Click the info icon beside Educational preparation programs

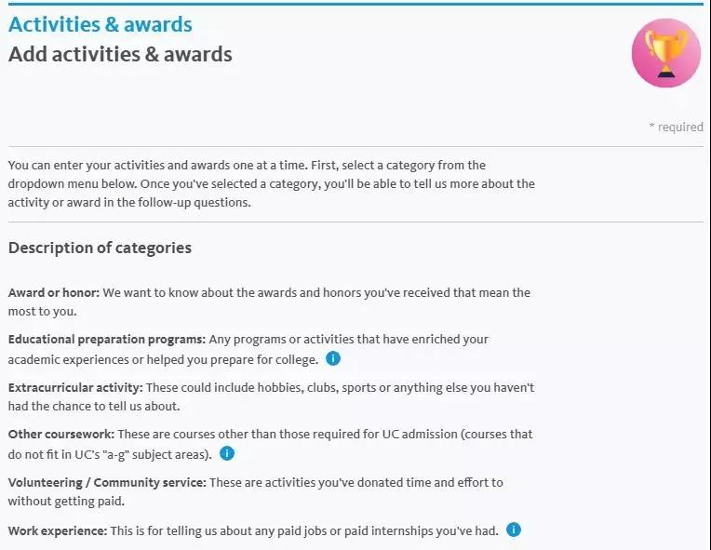click(x=333, y=358)
